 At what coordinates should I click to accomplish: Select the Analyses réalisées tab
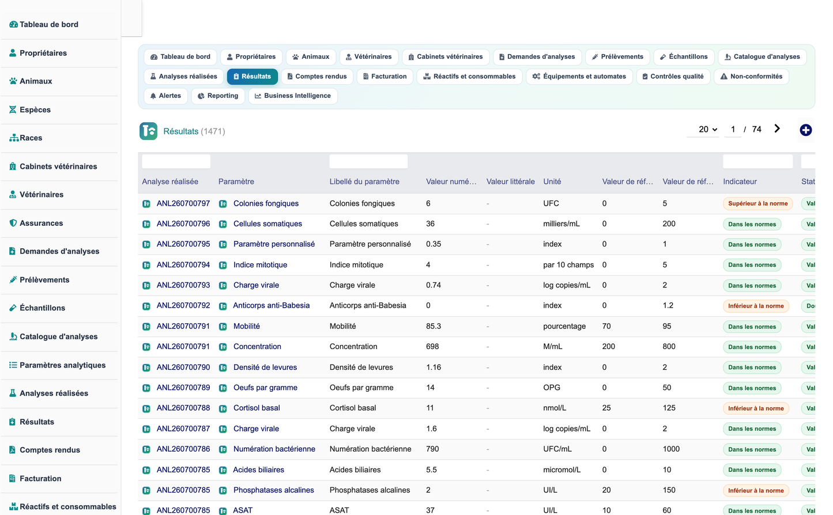[183, 77]
